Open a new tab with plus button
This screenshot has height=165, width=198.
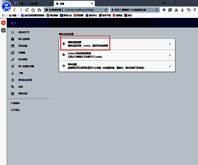pyautogui.click(x=98, y=3)
